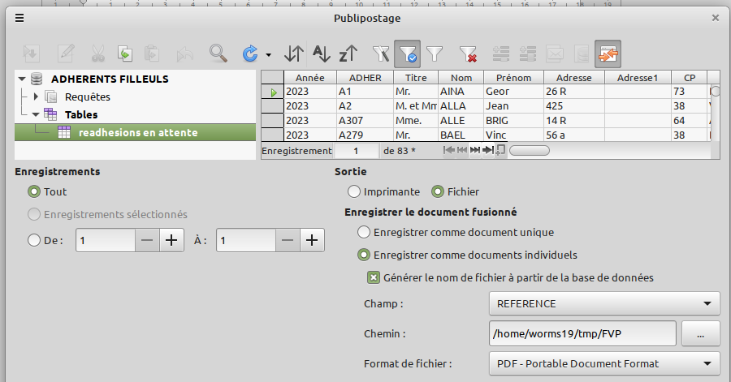Select the Tout radio button

coord(34,192)
